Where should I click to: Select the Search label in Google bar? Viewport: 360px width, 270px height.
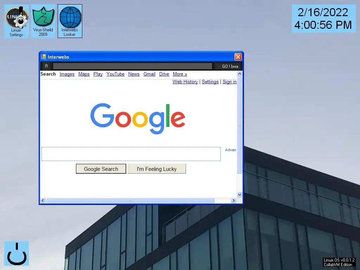[x=48, y=74]
